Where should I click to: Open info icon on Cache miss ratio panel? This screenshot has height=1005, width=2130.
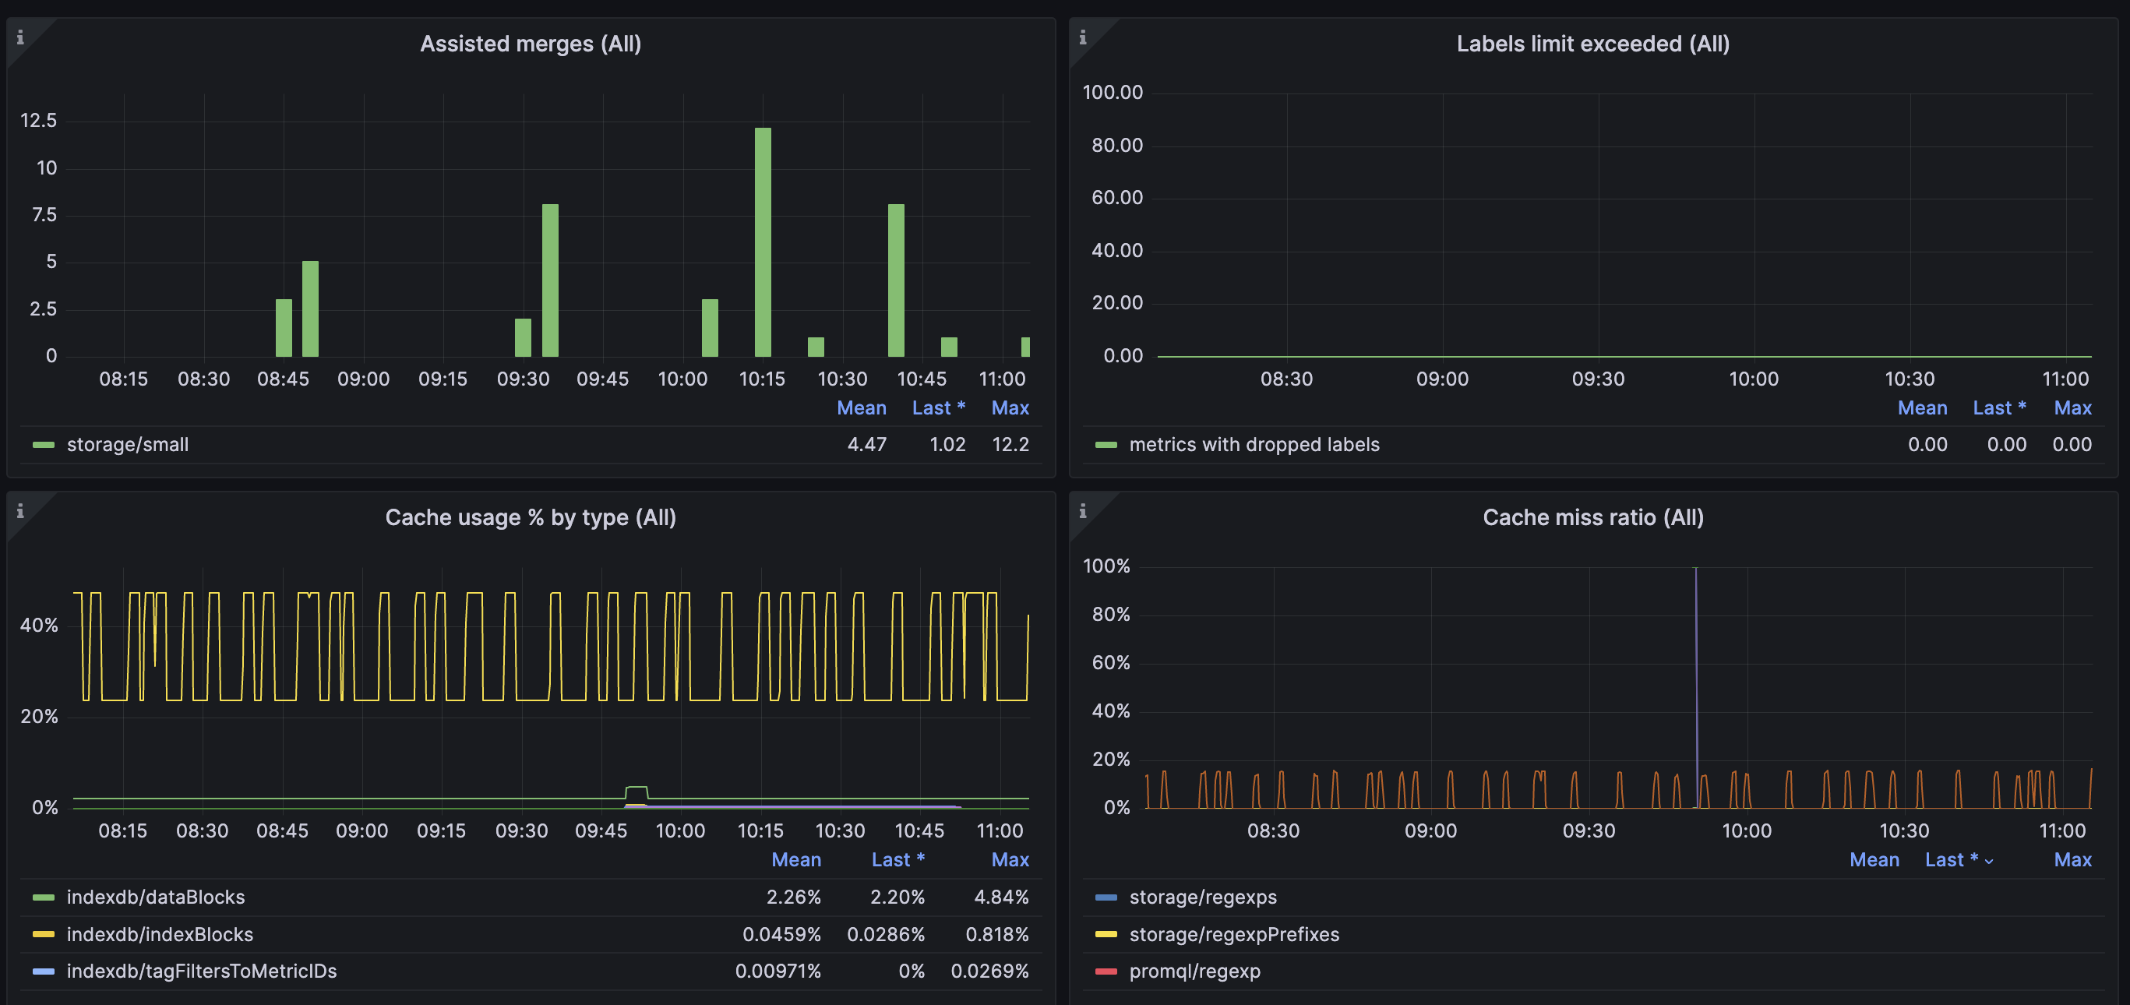pyautogui.click(x=1082, y=511)
